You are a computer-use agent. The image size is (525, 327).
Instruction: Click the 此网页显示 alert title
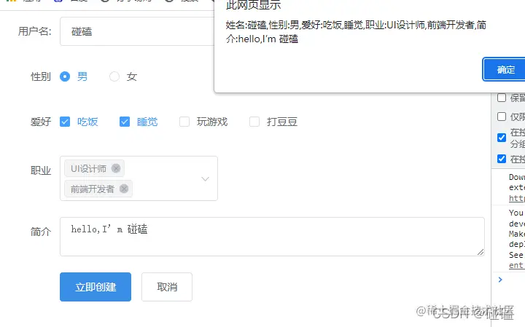pos(254,4)
